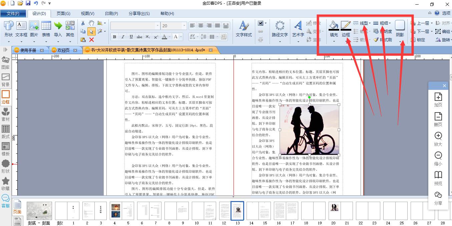Open the 分享导出(S) ribbon tab
Screen dimensions: 452x226
point(139,14)
